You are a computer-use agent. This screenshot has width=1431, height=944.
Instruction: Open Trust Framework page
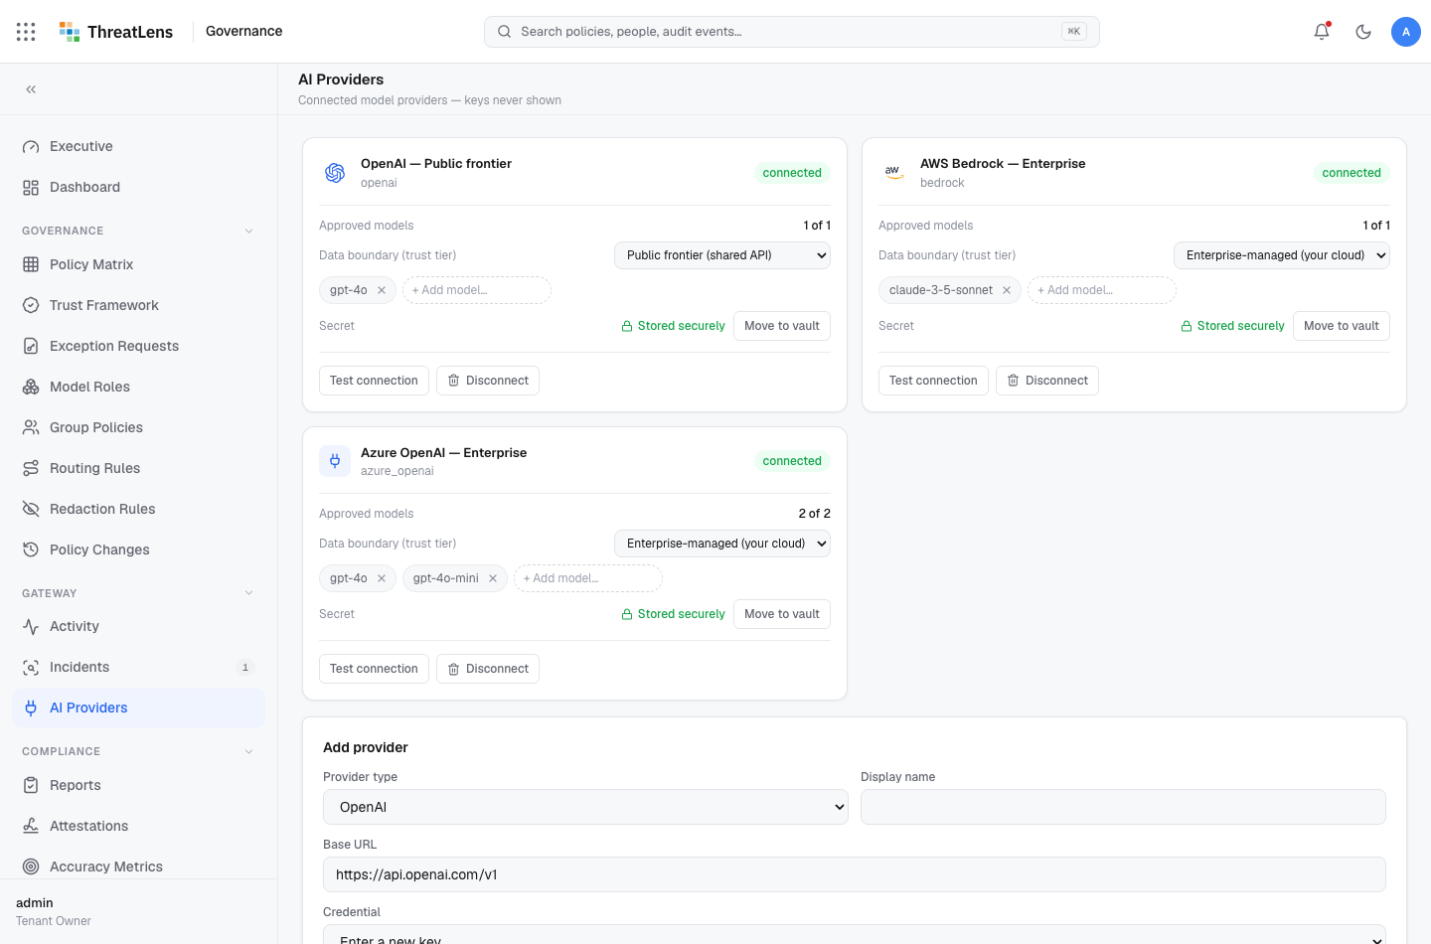[139, 305]
